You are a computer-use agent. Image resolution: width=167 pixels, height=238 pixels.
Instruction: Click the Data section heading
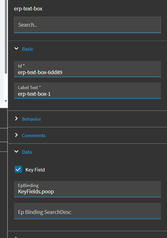tap(27, 152)
